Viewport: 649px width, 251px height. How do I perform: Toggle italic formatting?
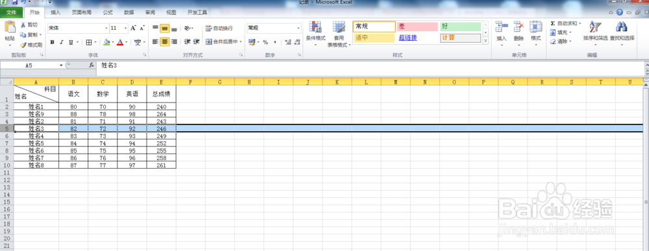pos(61,42)
